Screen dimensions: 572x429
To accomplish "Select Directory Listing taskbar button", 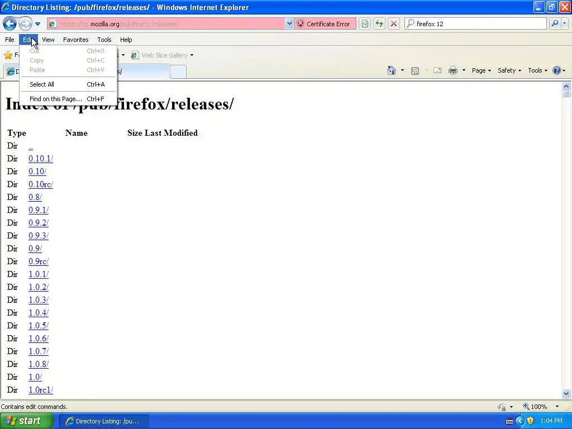I will coord(104,421).
